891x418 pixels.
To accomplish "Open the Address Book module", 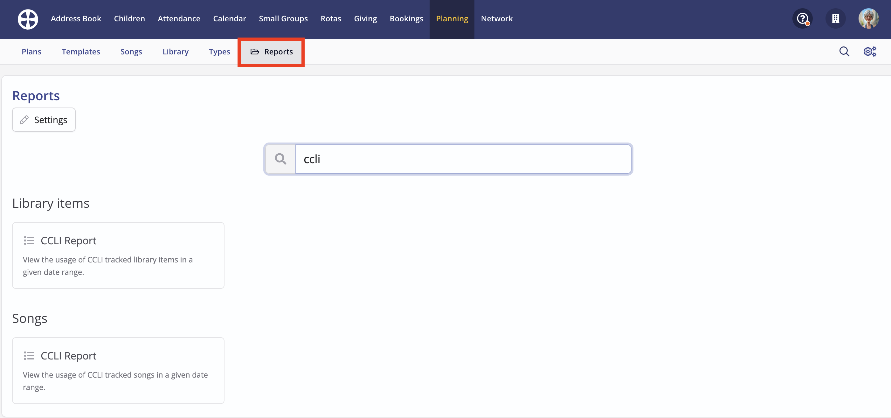I will tap(76, 19).
